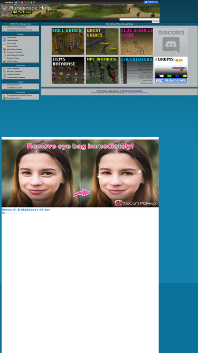Click the Shops Database icon
The height and width of the screenshot is (353, 198).
4,74
